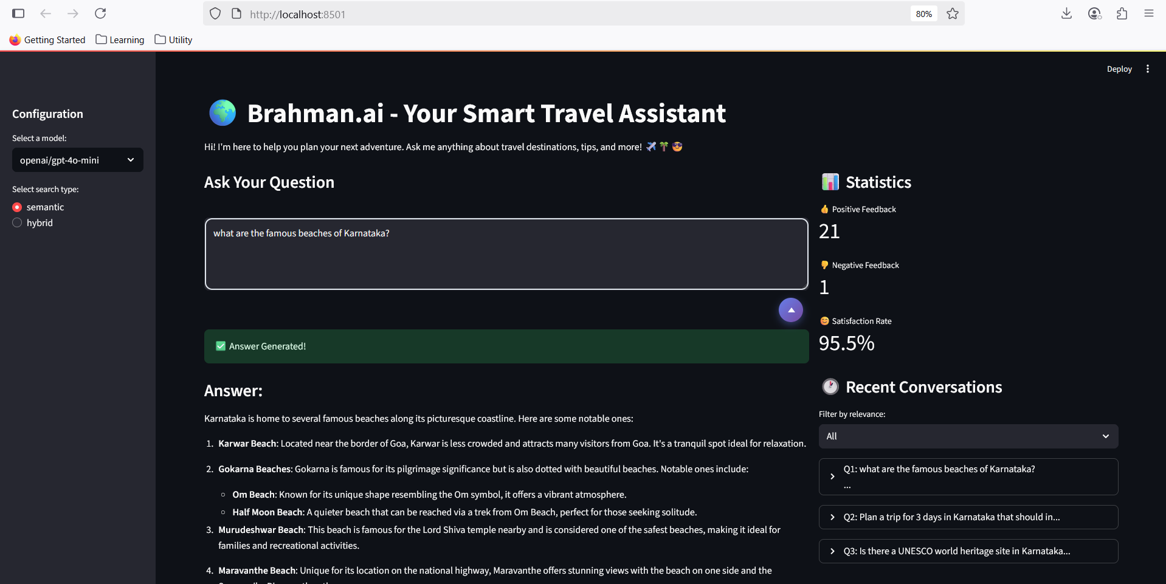Open the relevance filter dropdown showing All
The image size is (1166, 584).
[x=968, y=436]
